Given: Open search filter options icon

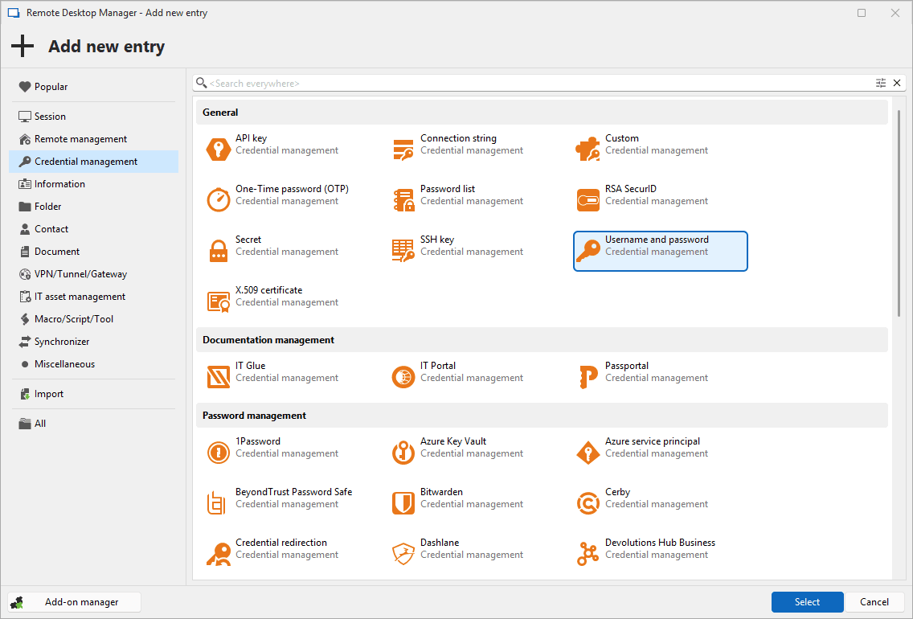Looking at the screenshot, I should (881, 83).
